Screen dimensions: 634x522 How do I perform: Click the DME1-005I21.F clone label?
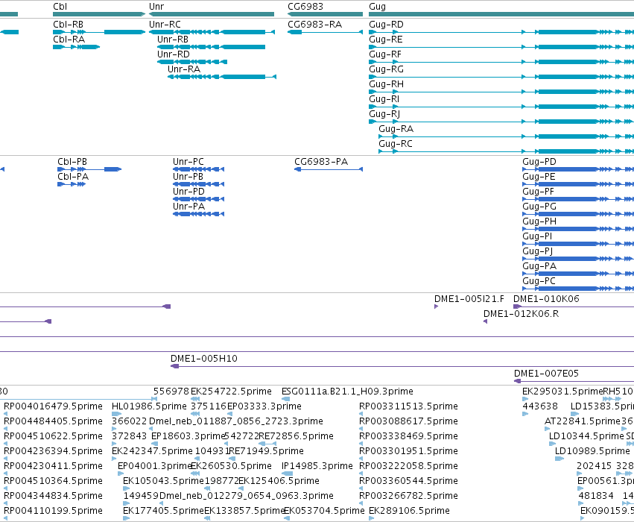click(469, 299)
